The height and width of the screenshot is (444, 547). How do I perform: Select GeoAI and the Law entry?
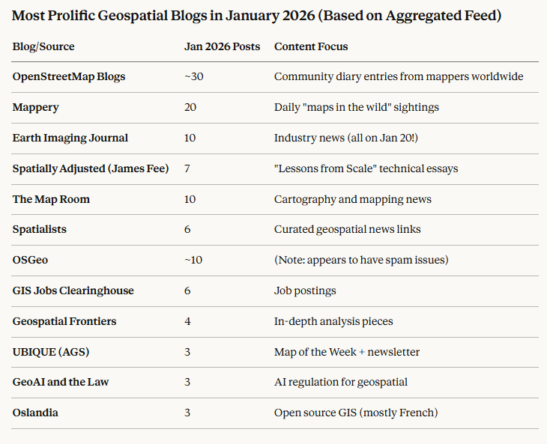tap(61, 382)
